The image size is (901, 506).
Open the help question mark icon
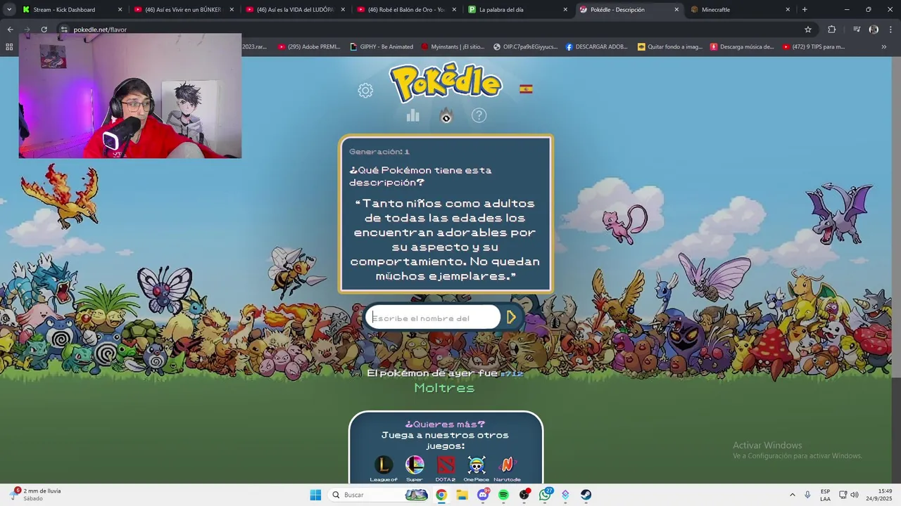point(479,115)
